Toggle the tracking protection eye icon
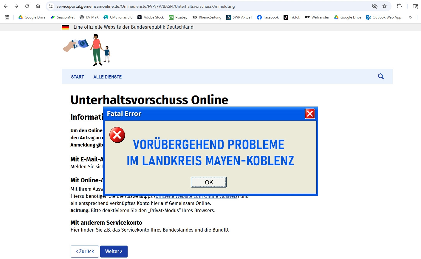This screenshot has height=259, width=421. click(x=375, y=6)
